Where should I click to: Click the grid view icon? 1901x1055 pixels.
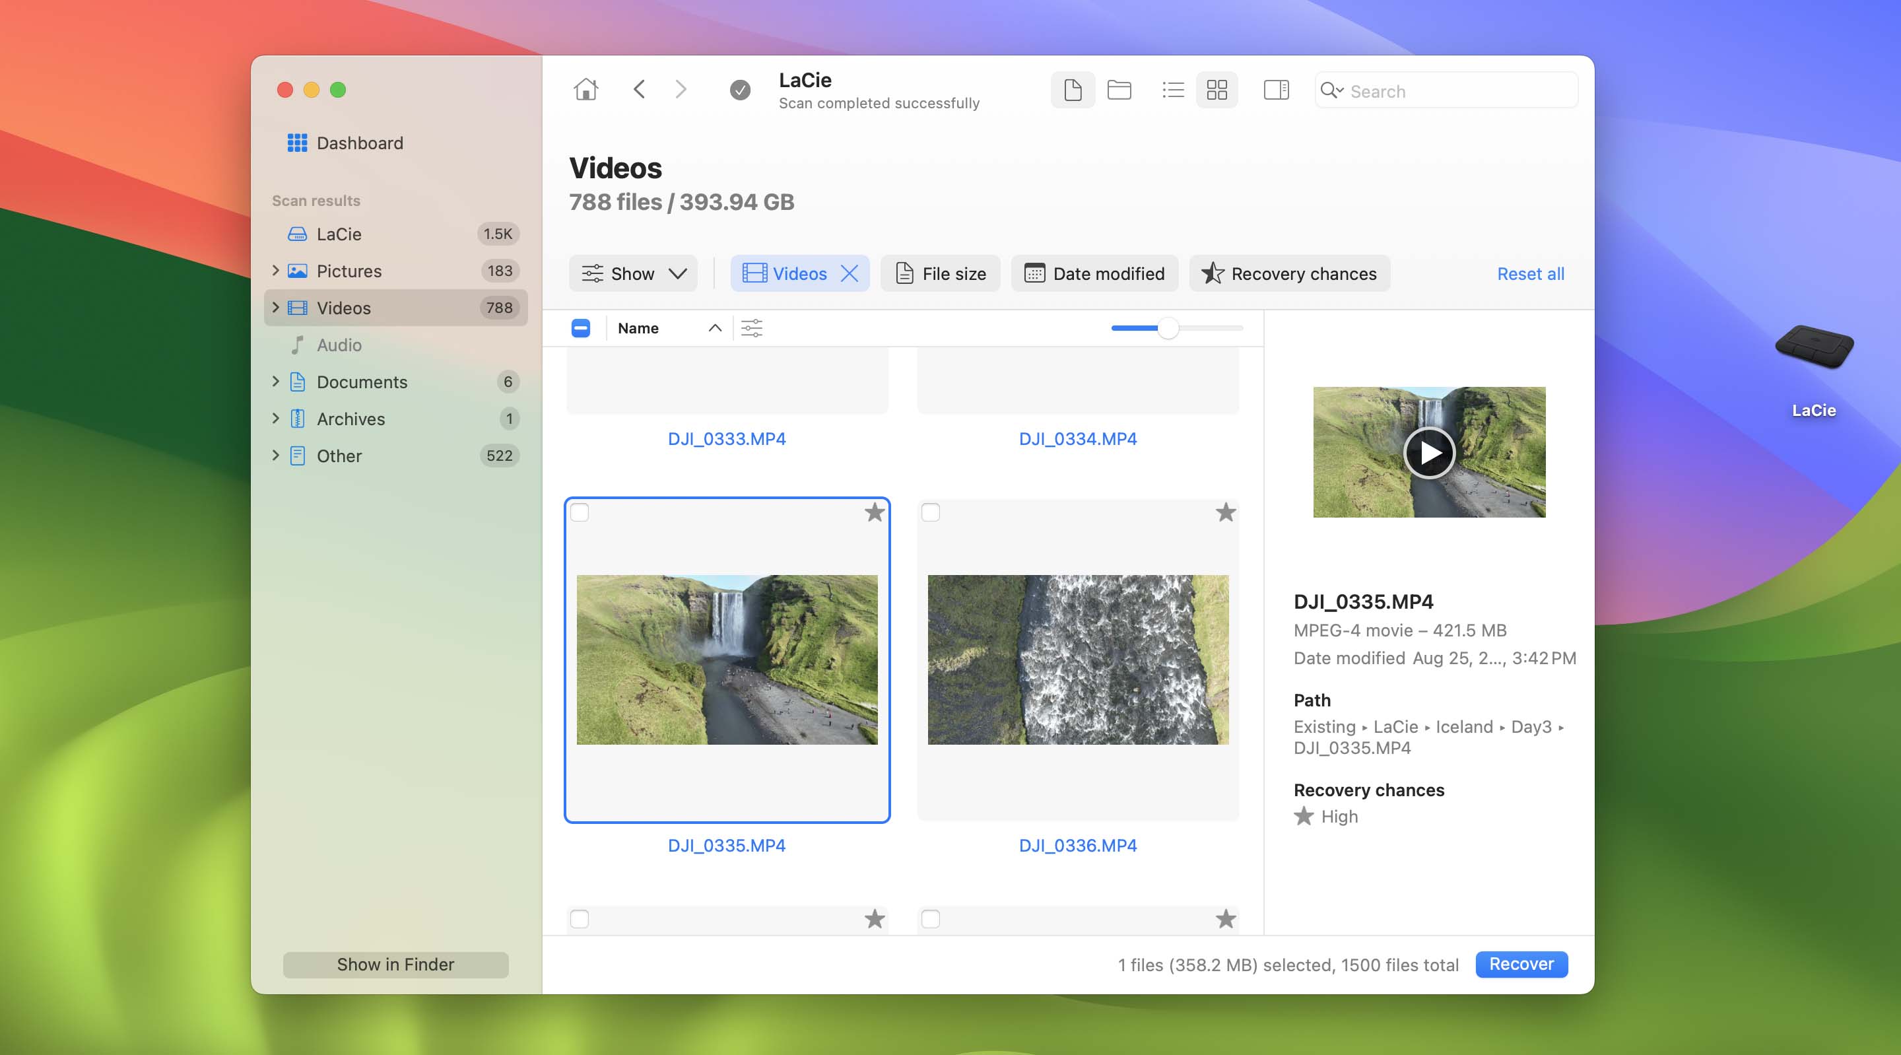(x=1215, y=90)
